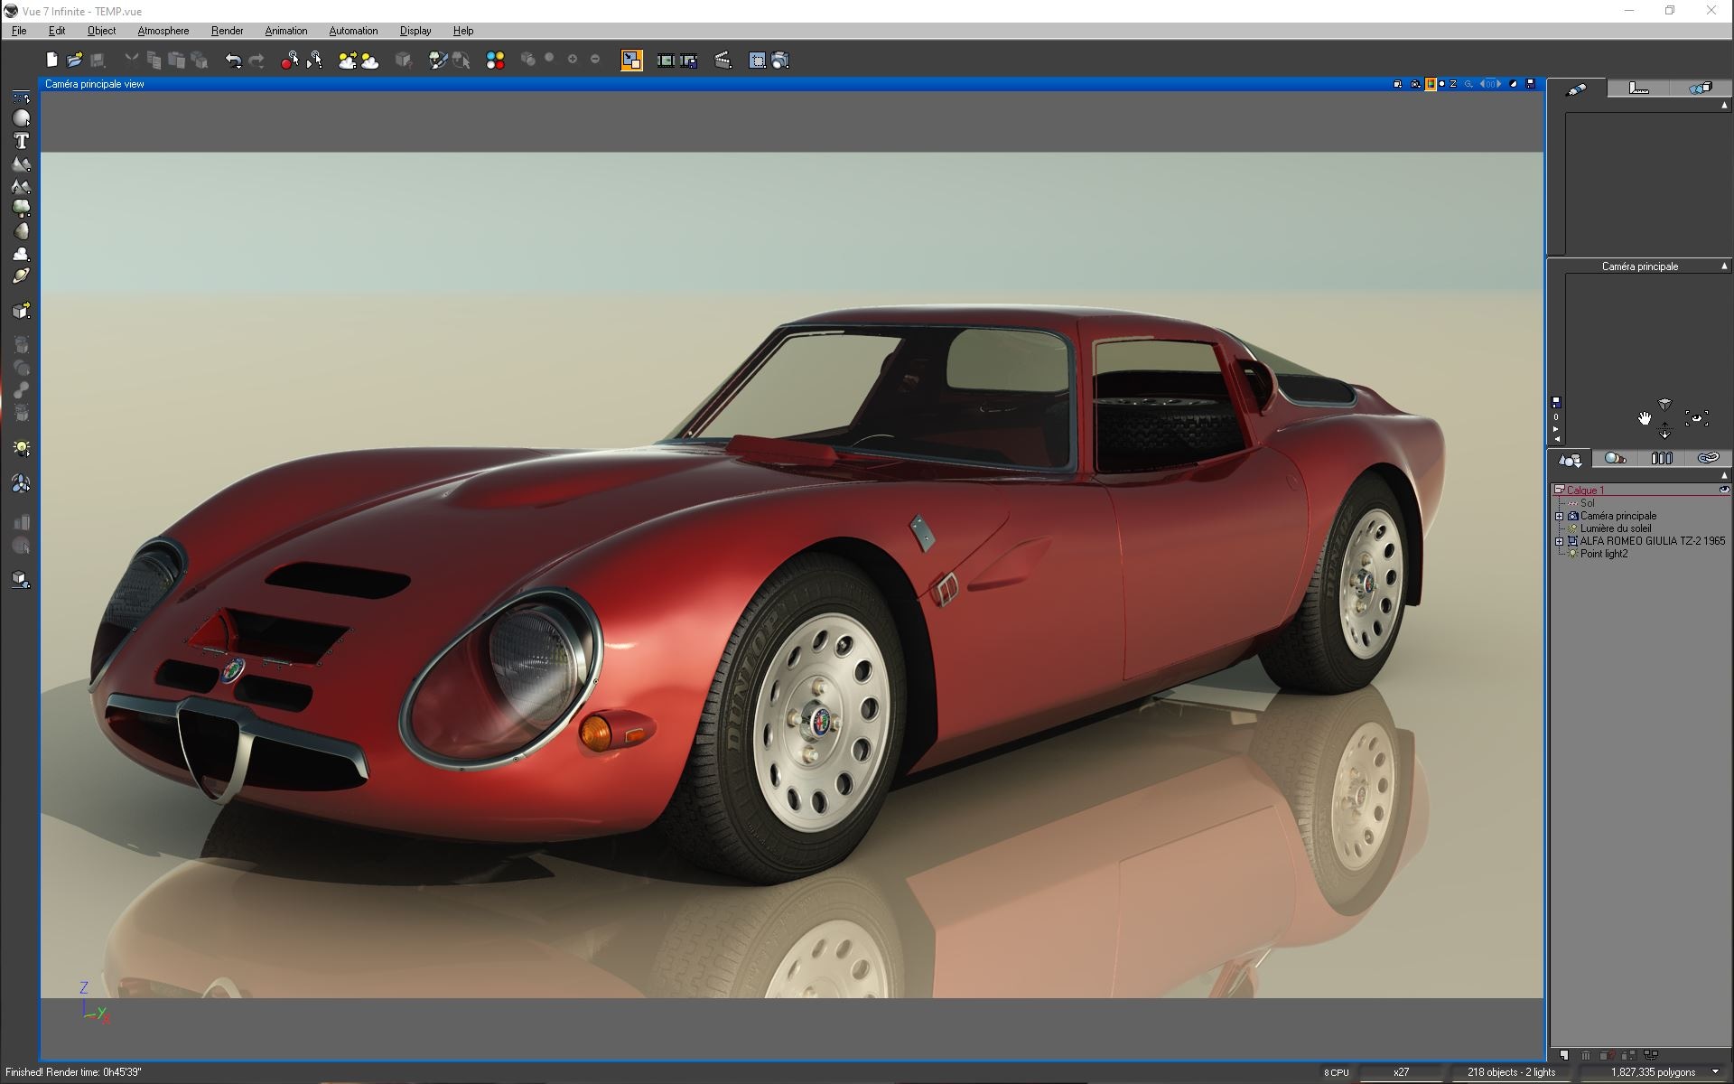
Task: Switch to the Materials browser tab
Action: (x=1615, y=459)
